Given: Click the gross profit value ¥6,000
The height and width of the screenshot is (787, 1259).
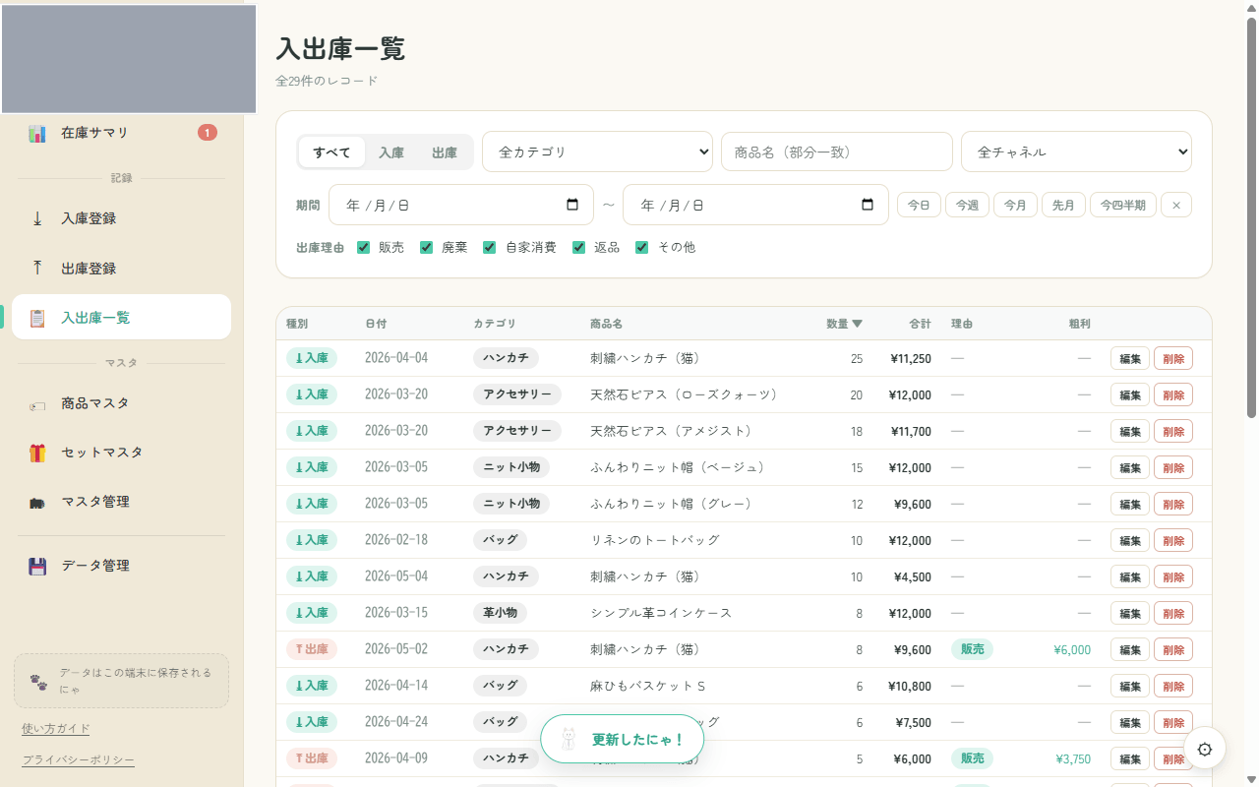Looking at the screenshot, I should pos(1072,649).
